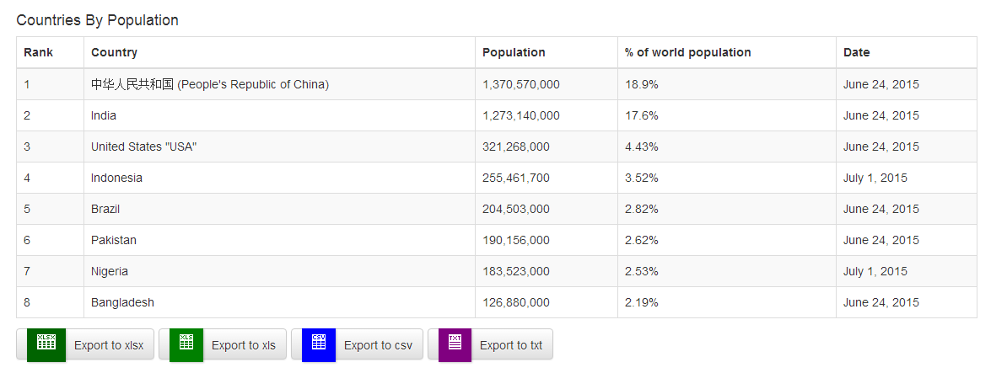Select the Nigeria country cell
The image size is (1007, 389).
[x=279, y=272]
